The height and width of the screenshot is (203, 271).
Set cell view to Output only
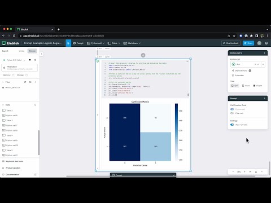[x=257, y=86]
